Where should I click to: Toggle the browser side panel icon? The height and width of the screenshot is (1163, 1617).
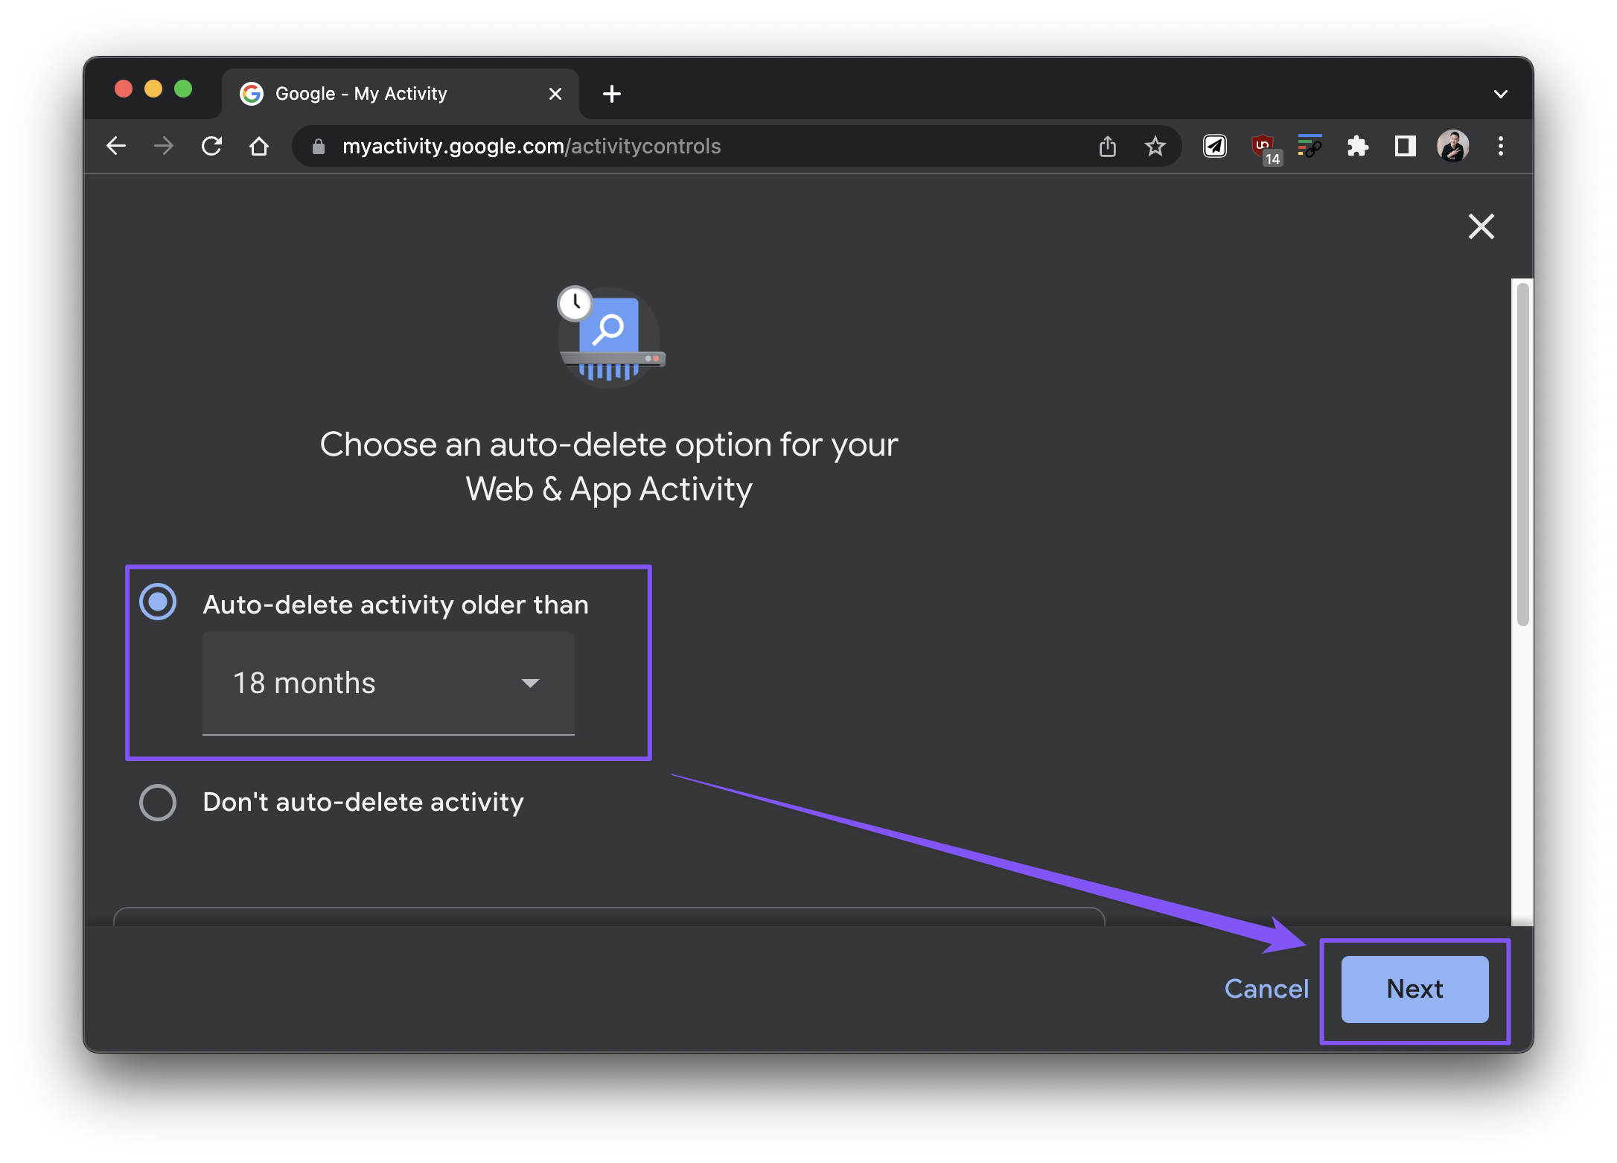[1404, 146]
